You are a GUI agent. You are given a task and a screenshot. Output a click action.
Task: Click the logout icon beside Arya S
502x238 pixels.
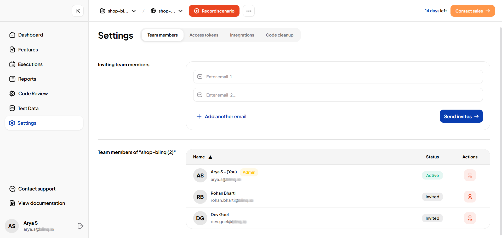tap(81, 226)
